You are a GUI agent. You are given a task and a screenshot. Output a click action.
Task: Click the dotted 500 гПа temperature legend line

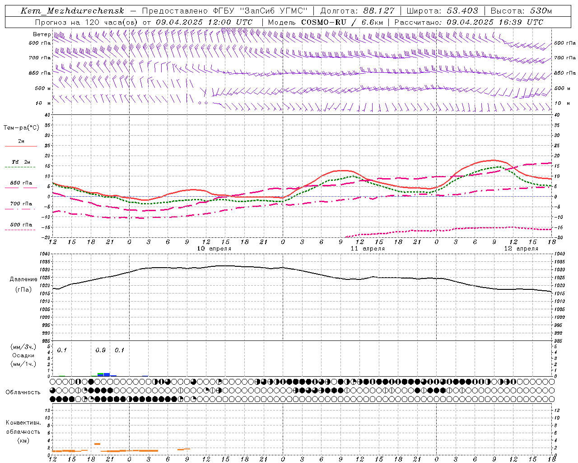click(x=20, y=230)
